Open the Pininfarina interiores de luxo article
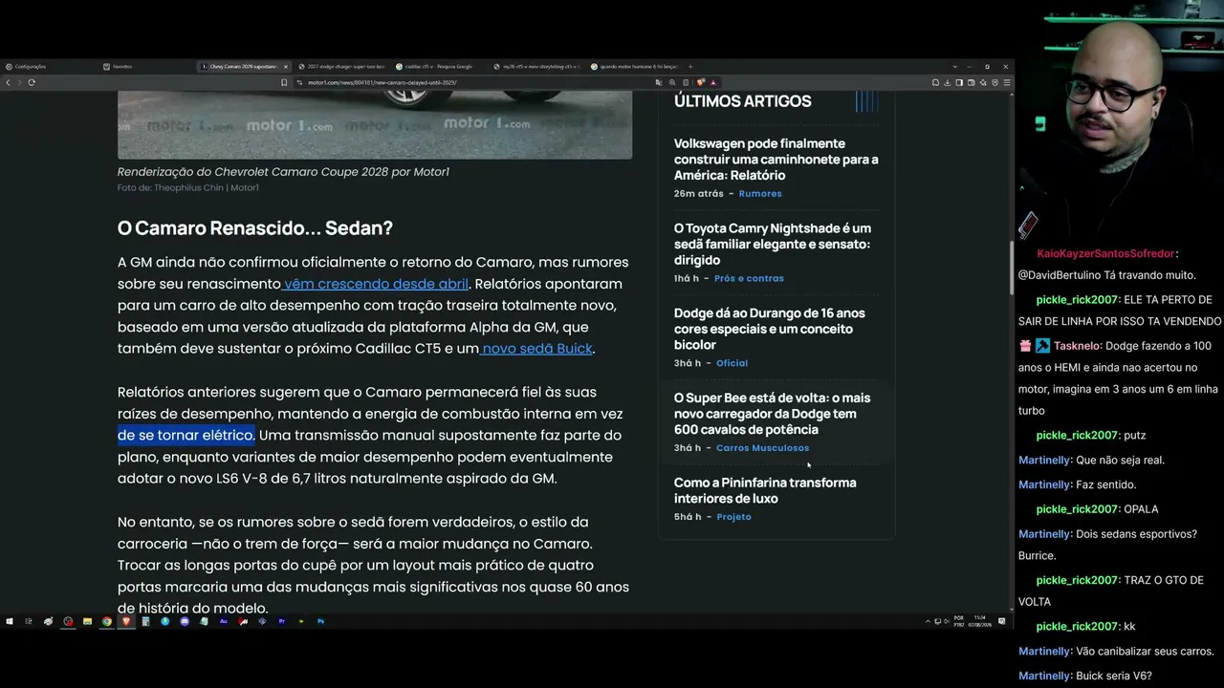Viewport: 1224px width, 688px height. point(765,490)
